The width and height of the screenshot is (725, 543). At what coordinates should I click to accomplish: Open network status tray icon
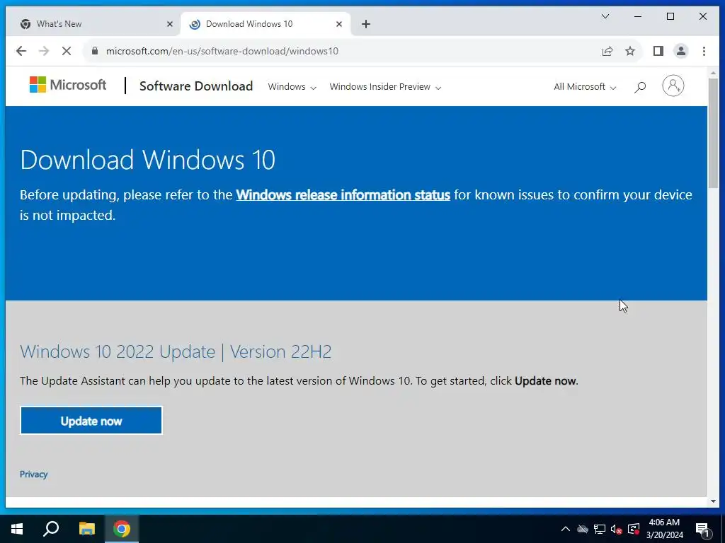pyautogui.click(x=600, y=529)
